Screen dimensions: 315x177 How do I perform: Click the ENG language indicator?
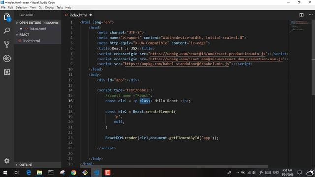276,173
